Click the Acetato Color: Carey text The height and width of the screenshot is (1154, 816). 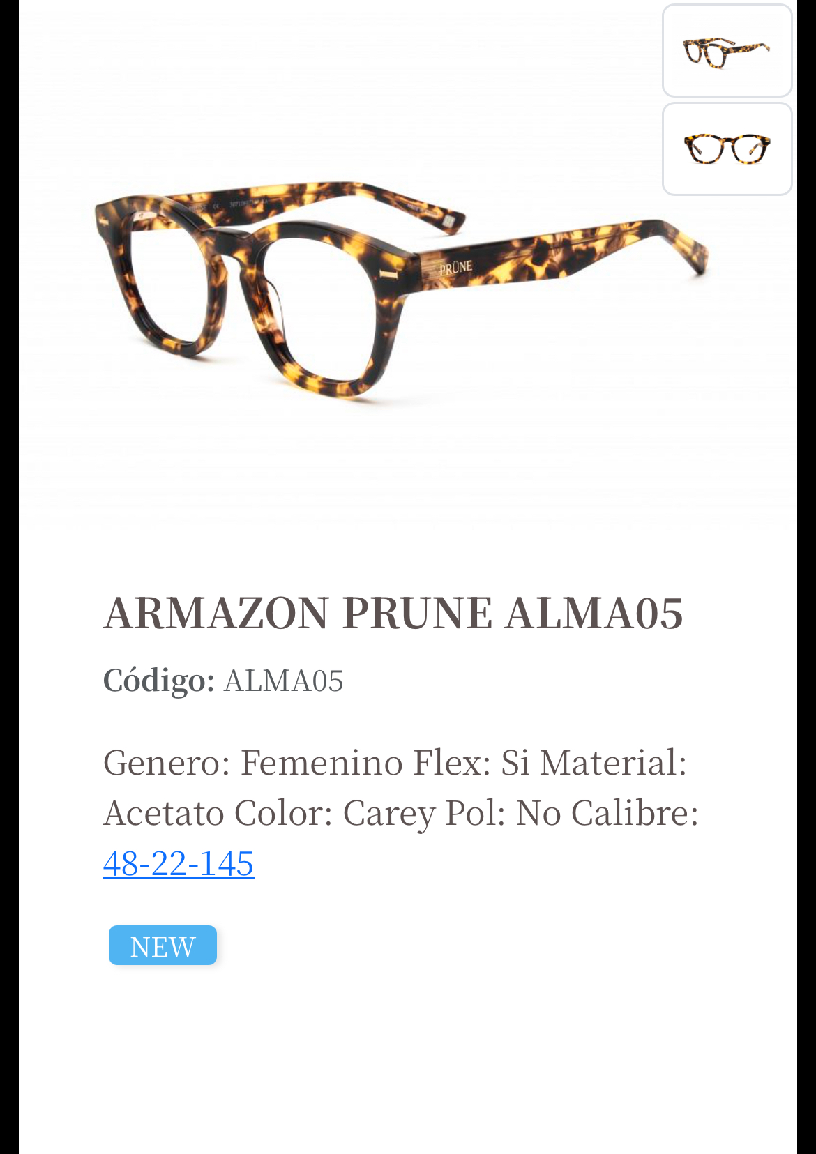pyautogui.click(x=270, y=813)
